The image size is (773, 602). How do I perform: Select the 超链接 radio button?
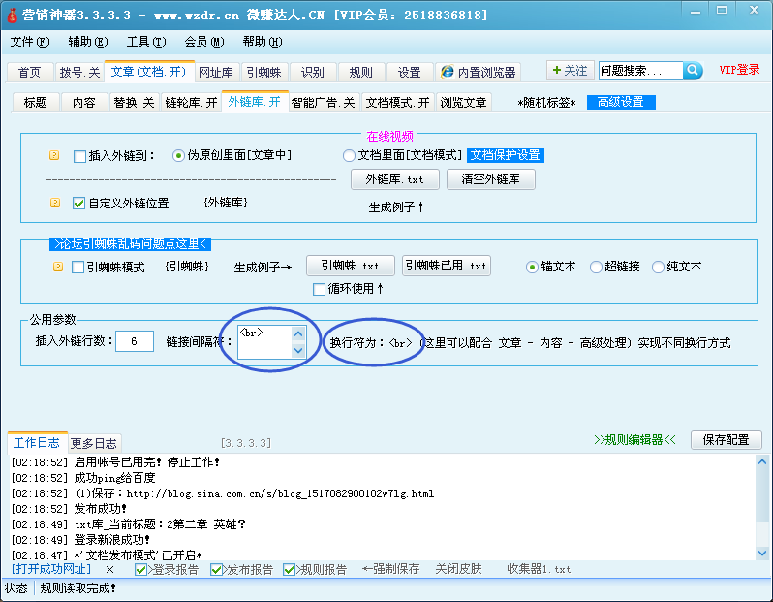pyautogui.click(x=597, y=267)
